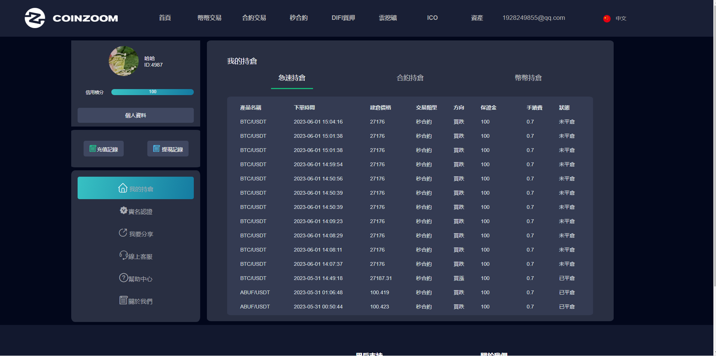
Task: Click the timestamp 2023-05-31 14:49:18
Action: [x=318, y=279]
